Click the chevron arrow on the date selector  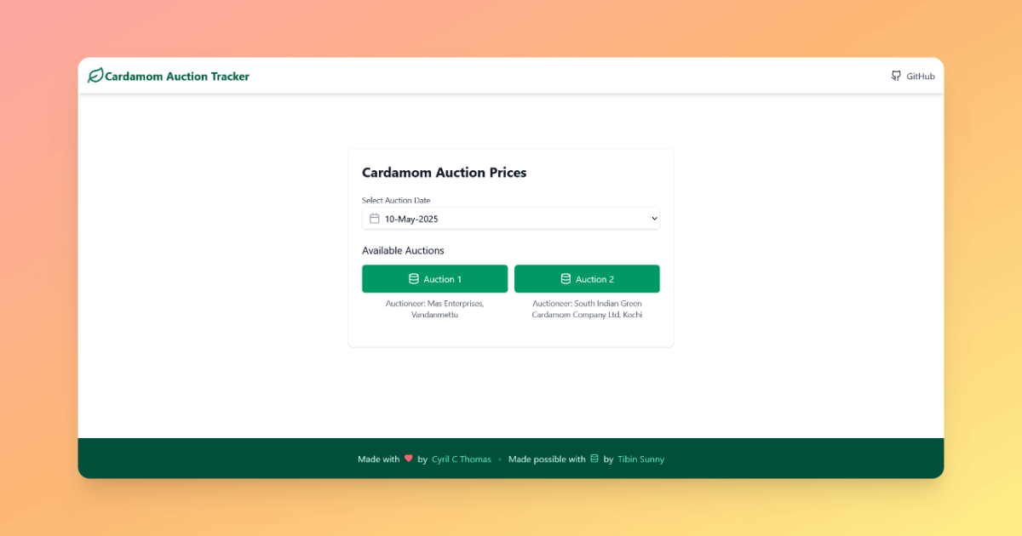tap(656, 219)
